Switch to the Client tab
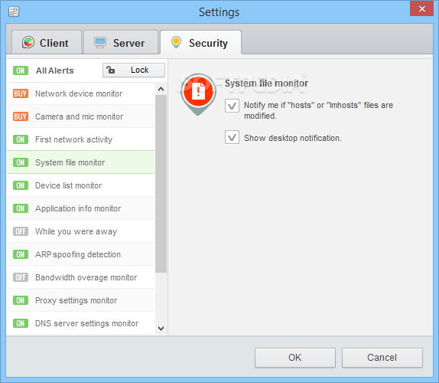 pos(47,42)
